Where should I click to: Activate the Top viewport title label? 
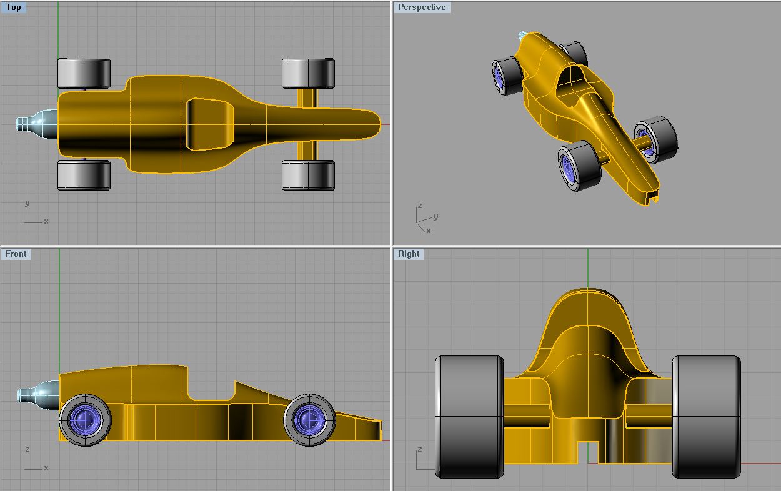point(13,7)
